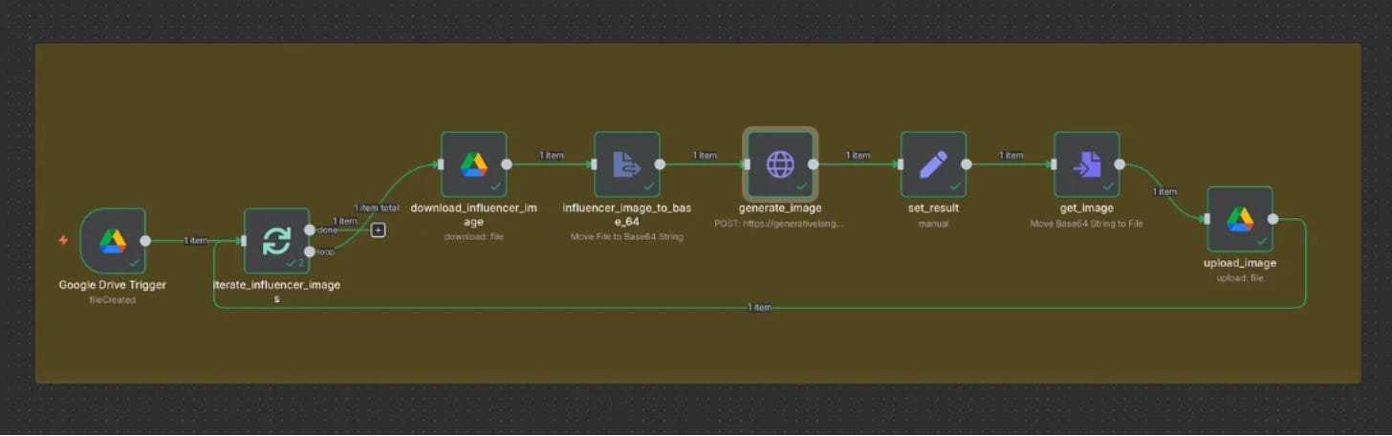This screenshot has height=436, width=1392.
Task: Click the 'Google Drive Trigger' label
Action: click(x=113, y=285)
